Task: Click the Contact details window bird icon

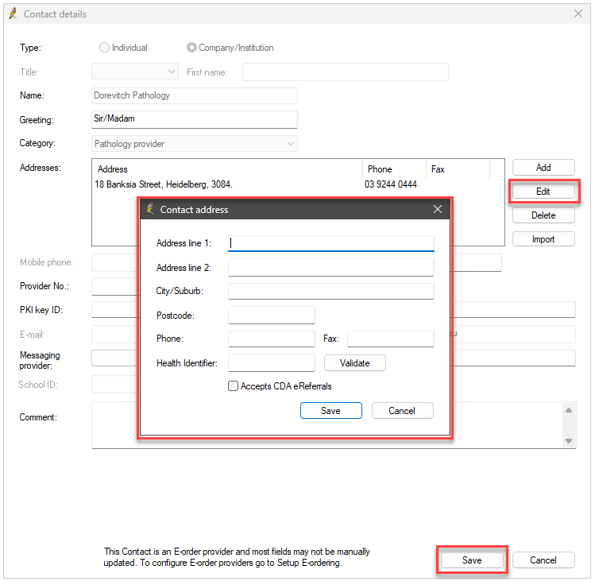Action: (14, 14)
